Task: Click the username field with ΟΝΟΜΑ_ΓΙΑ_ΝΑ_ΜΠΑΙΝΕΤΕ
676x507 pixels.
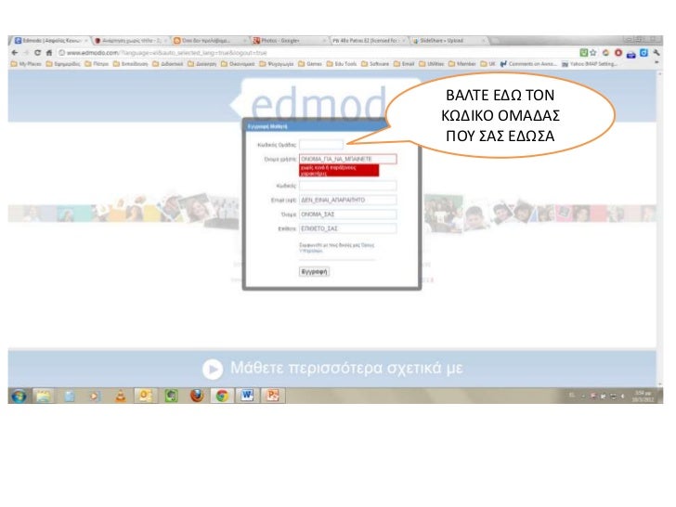Action: tap(348, 159)
